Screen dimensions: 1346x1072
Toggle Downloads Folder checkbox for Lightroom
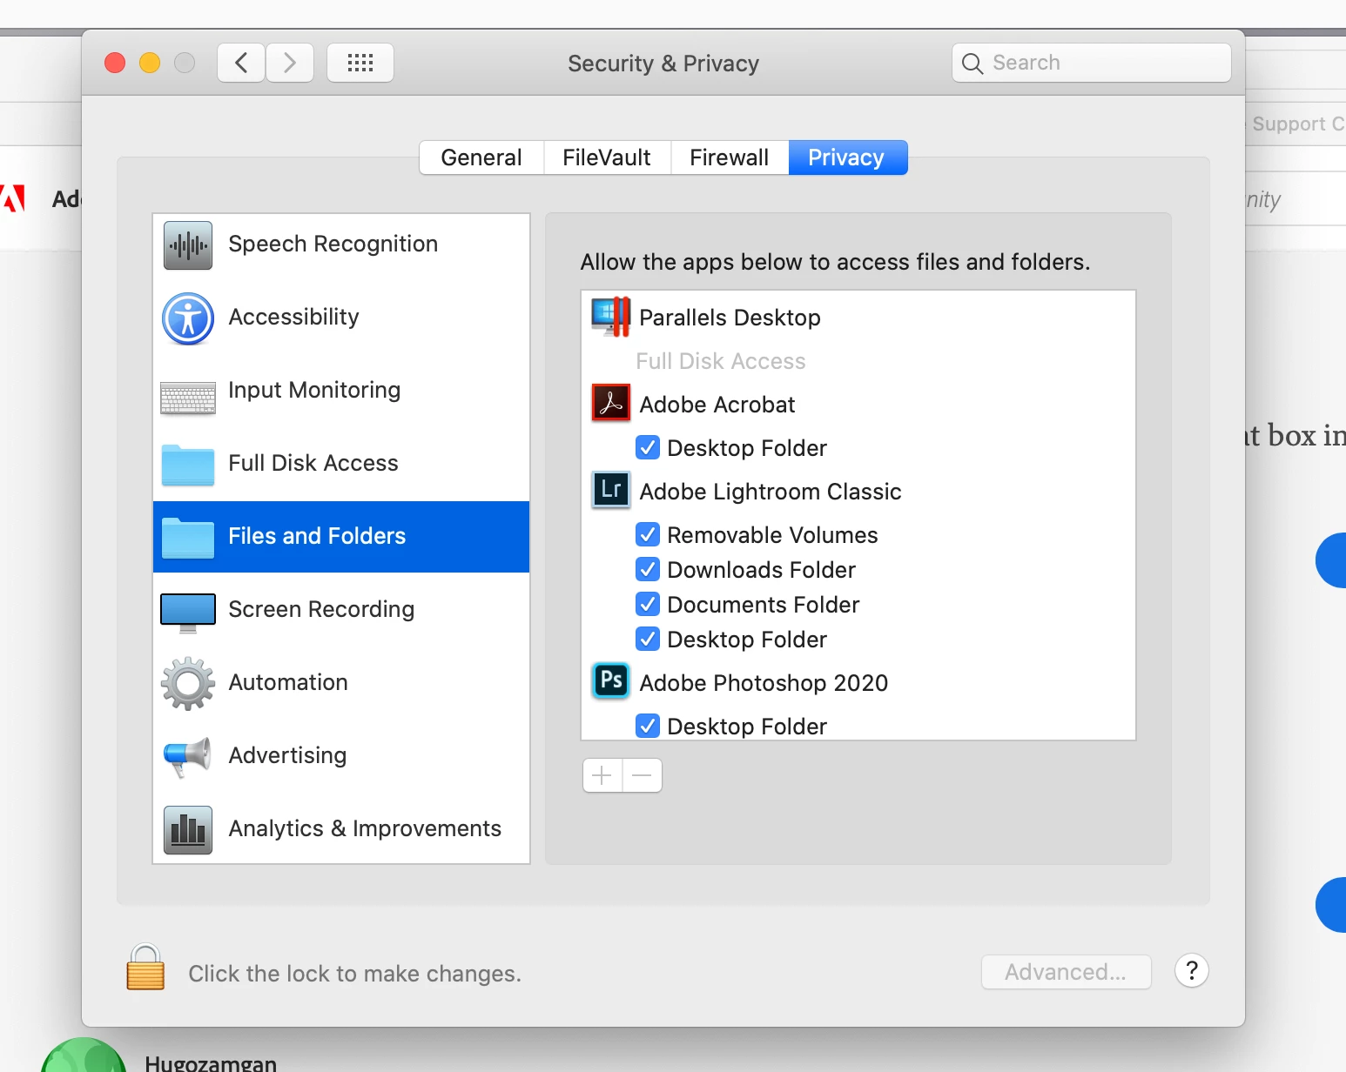648,569
